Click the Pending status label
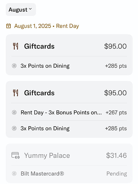 point(117,174)
